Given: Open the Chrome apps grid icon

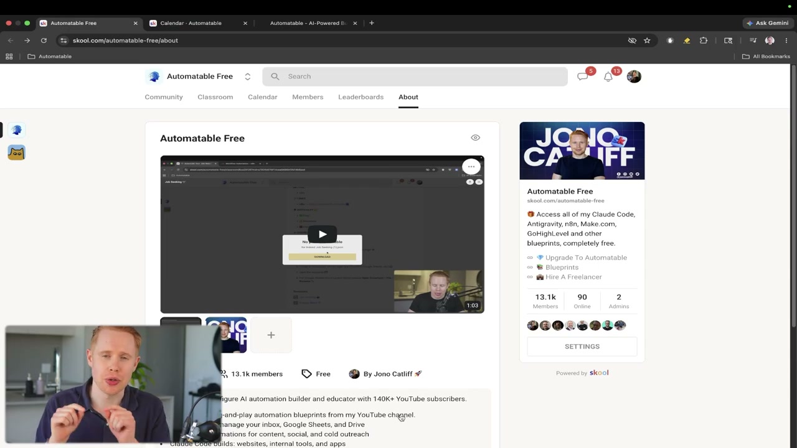Looking at the screenshot, I should coord(9,57).
